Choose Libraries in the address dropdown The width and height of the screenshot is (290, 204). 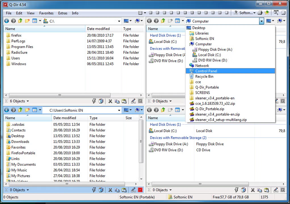230,33
